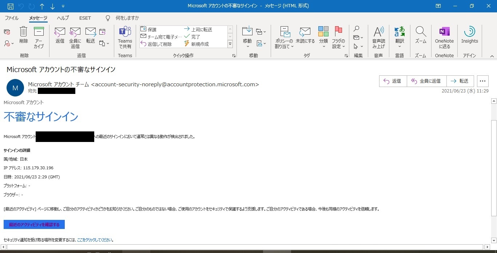The width and height of the screenshot is (497, 253).
Task: Switch to the ファイル tab
Action: tap(11, 18)
